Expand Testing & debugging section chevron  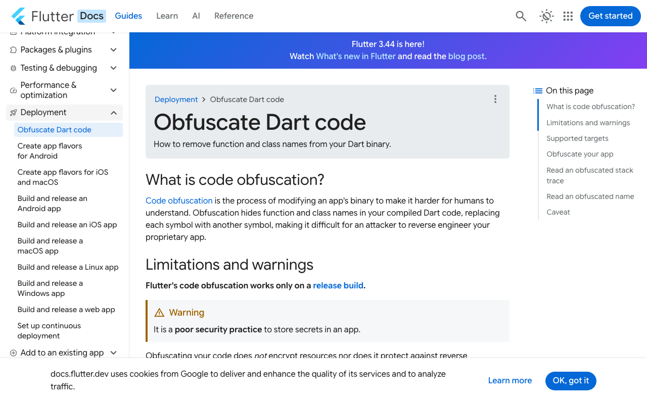pyautogui.click(x=114, y=68)
